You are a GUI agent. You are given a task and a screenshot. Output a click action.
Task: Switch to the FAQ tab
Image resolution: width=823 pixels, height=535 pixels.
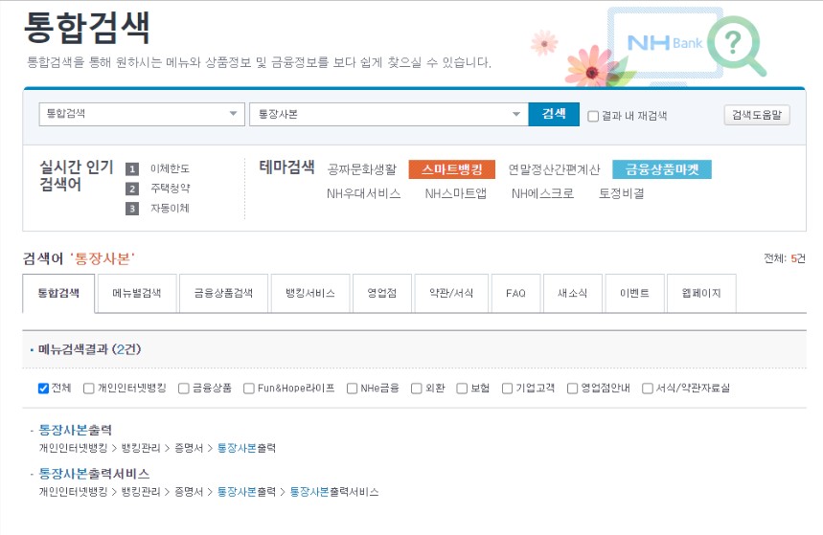[x=516, y=293]
